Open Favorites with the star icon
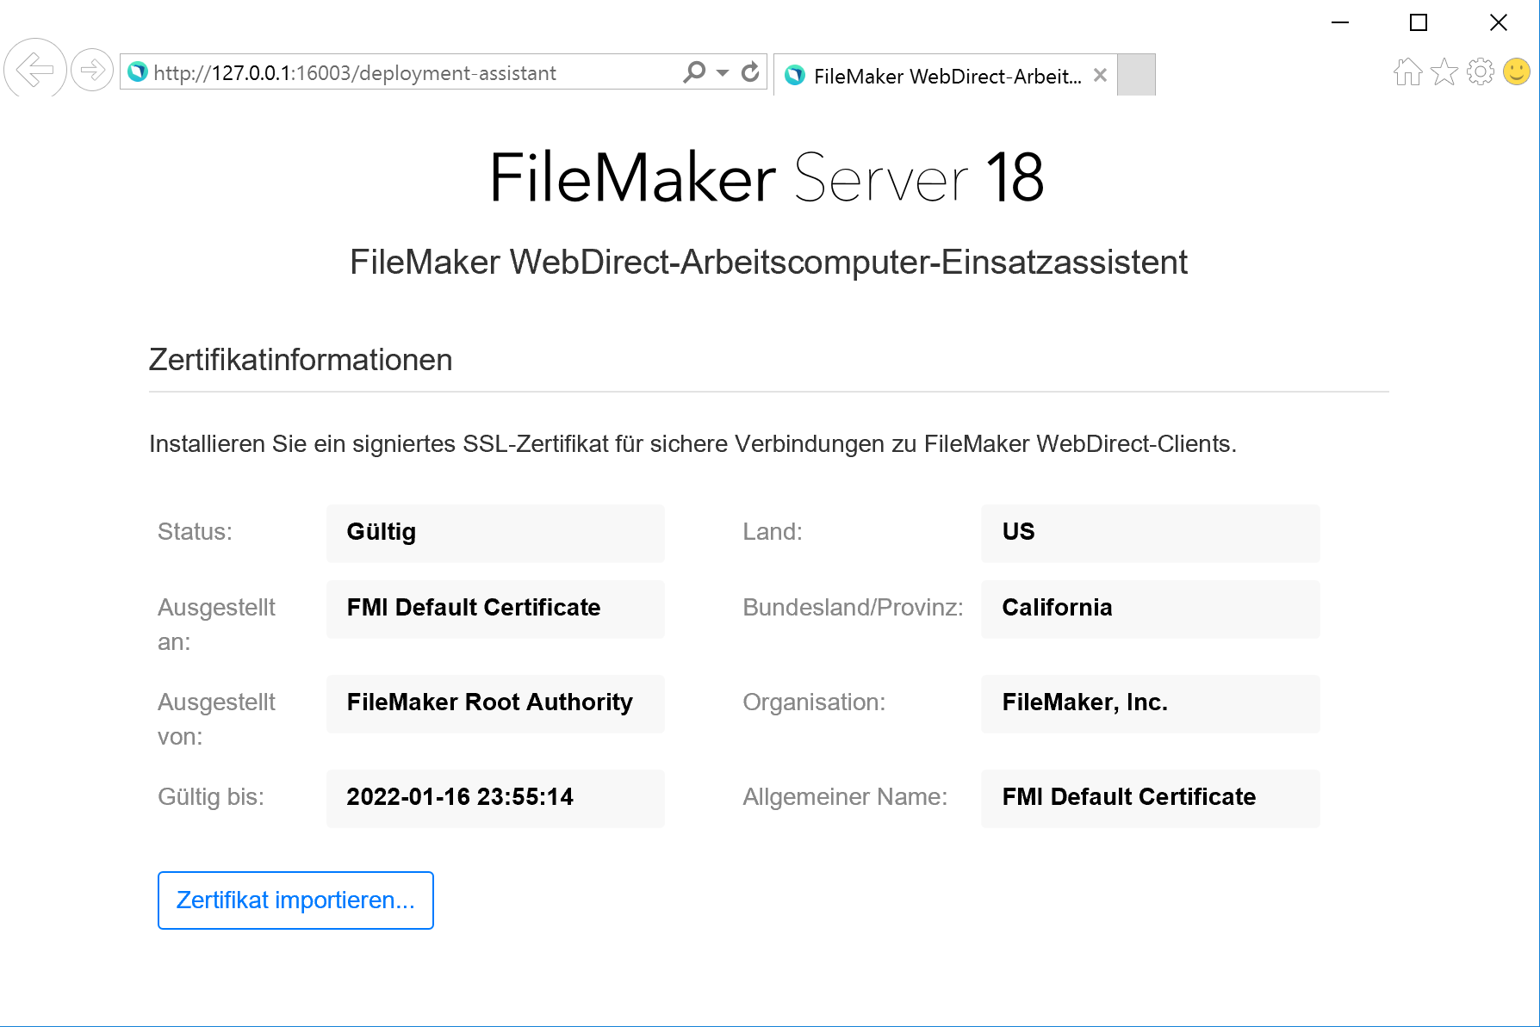Viewport: 1540px width, 1027px height. point(1444,71)
